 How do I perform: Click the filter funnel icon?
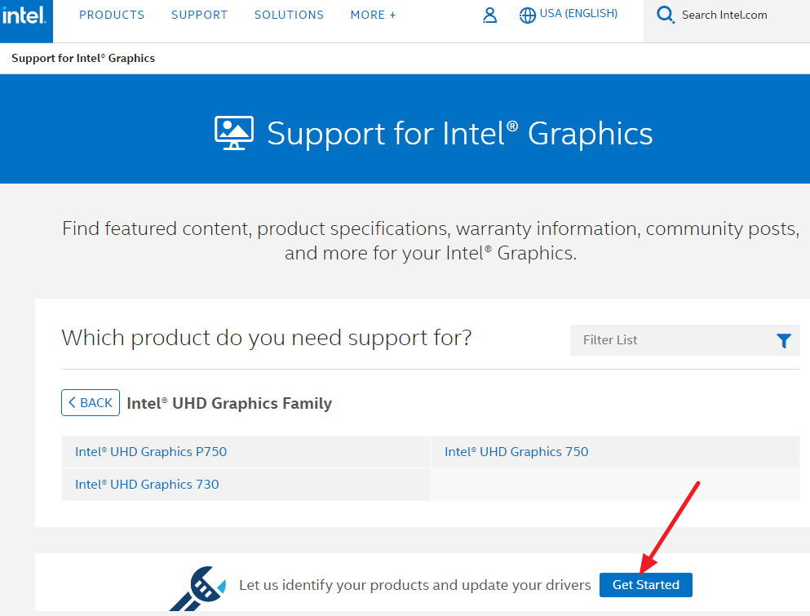pyautogui.click(x=784, y=340)
